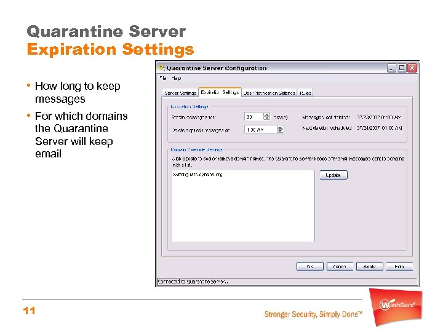The width and height of the screenshot is (443, 332).
Task: Click the 'Connected to Quarantine Server' status text
Action: tap(193, 282)
